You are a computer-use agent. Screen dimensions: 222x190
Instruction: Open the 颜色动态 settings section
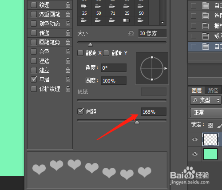(x=50, y=24)
